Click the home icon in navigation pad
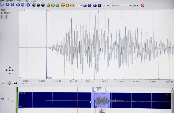Image resolution: width=174 pixels, height=113 pixels. point(10,70)
